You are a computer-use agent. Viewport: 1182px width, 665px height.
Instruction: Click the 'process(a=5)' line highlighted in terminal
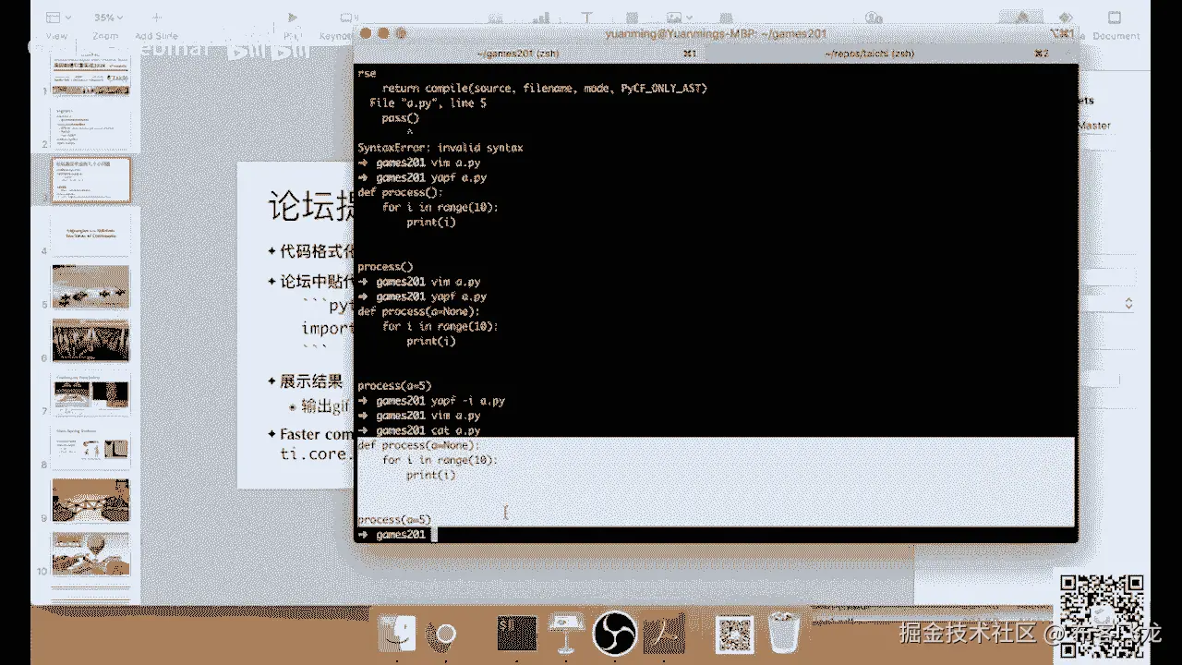coord(394,520)
